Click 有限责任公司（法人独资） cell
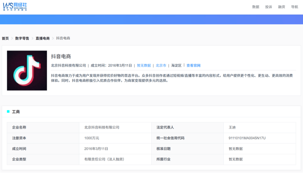This screenshot has width=303, height=173. click(115, 159)
